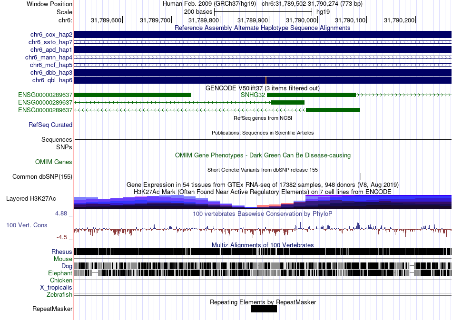Image resolution: width=452 pixels, height=320 pixels.
Task: Click the Dog alignment label
Action: (67, 266)
